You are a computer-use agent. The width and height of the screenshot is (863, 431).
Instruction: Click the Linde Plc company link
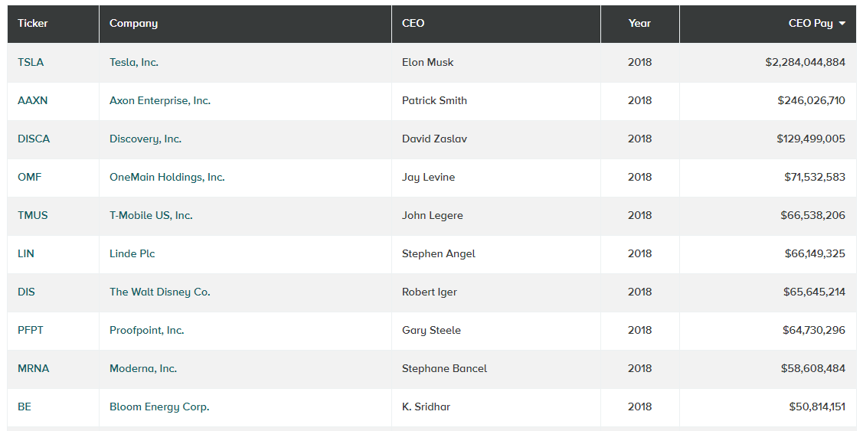(x=132, y=253)
